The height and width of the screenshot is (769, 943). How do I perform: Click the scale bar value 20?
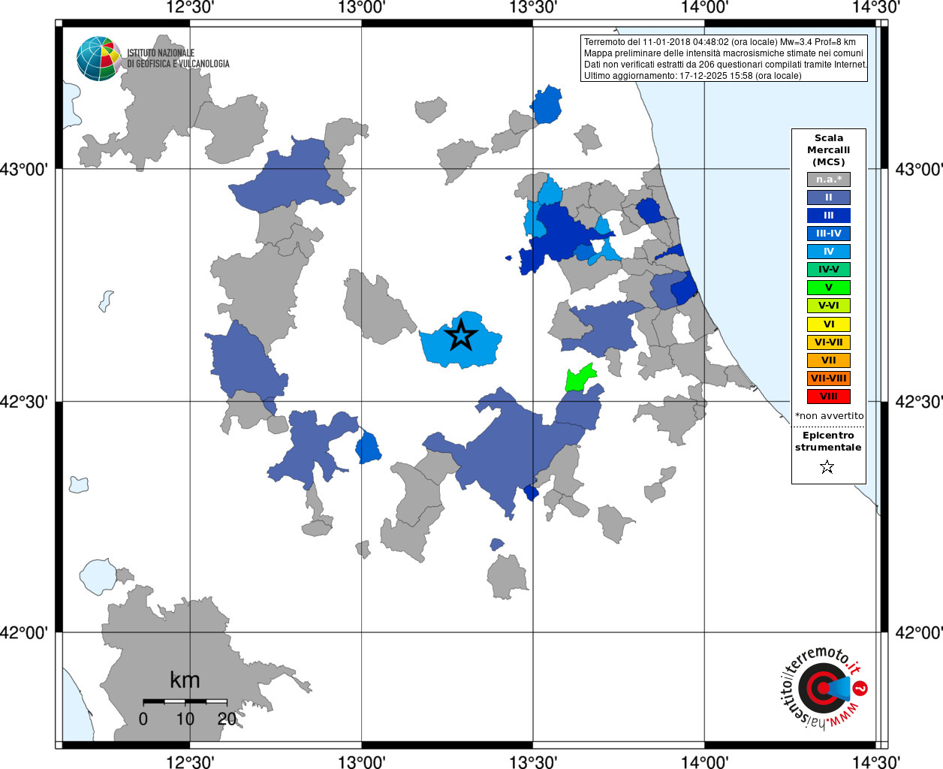point(227,719)
